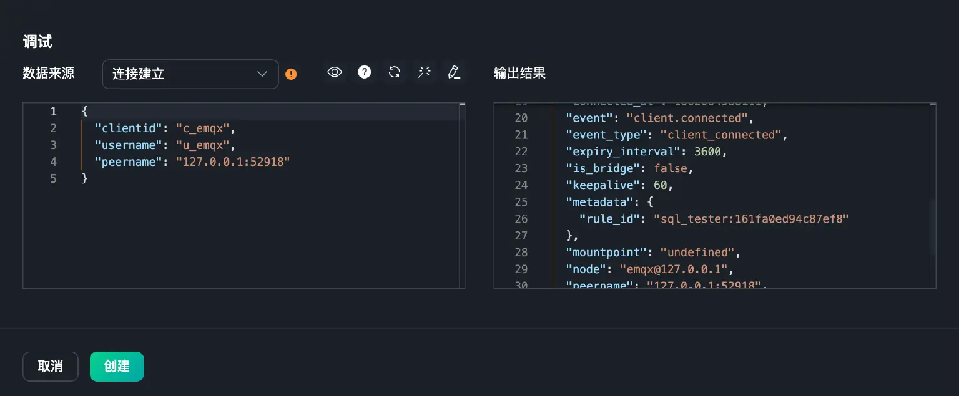Image resolution: width=959 pixels, height=396 pixels.
Task: Open the 连接建立 data source dropdown
Action: (190, 74)
